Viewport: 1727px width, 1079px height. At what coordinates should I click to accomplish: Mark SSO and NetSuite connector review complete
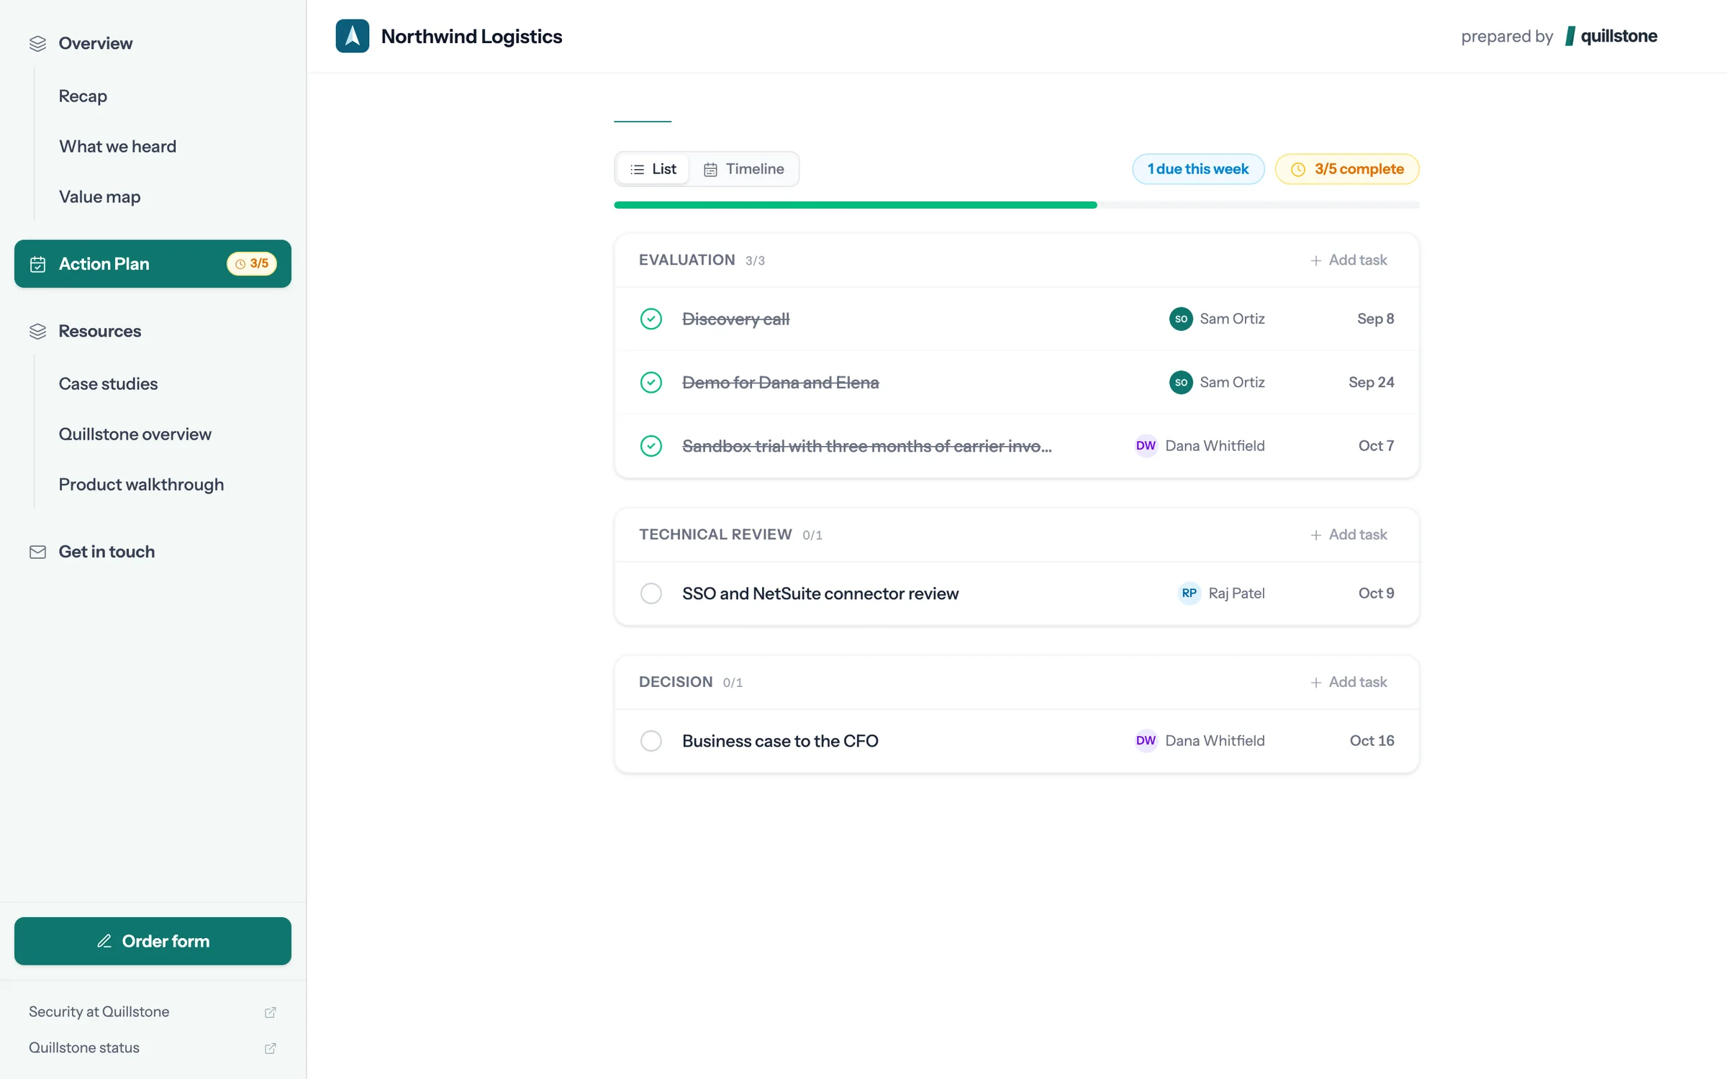[651, 593]
